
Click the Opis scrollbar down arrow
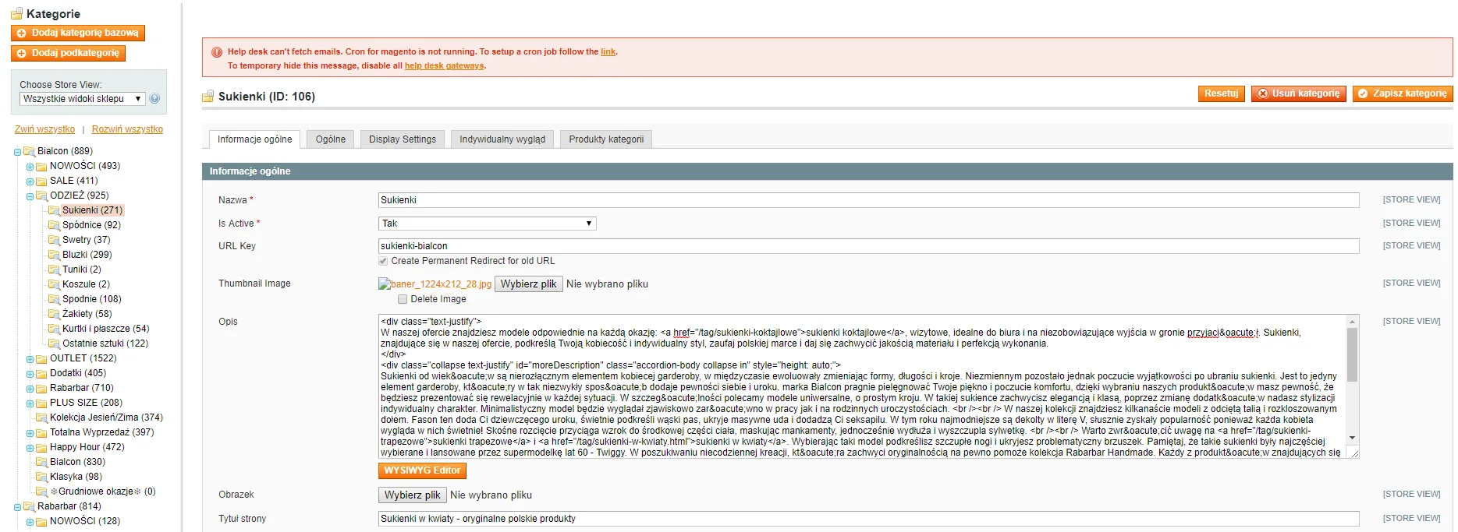(1352, 439)
